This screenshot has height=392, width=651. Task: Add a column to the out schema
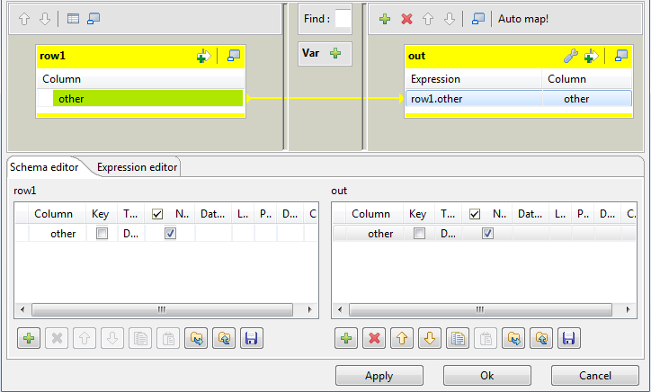[x=346, y=338]
